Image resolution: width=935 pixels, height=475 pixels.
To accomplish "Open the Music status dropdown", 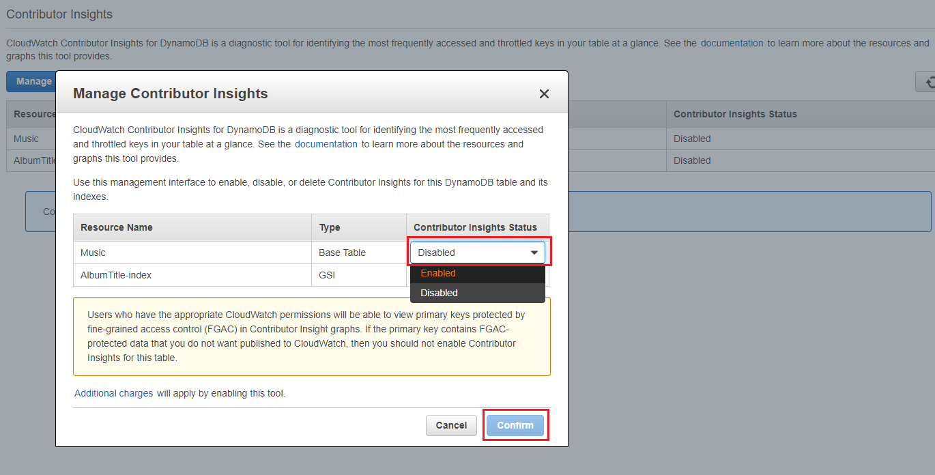I will [x=477, y=253].
